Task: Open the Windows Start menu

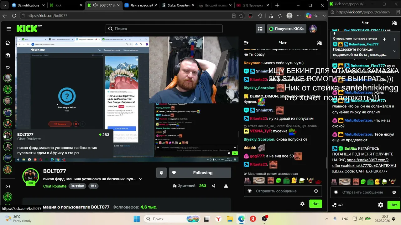Action: (137, 219)
